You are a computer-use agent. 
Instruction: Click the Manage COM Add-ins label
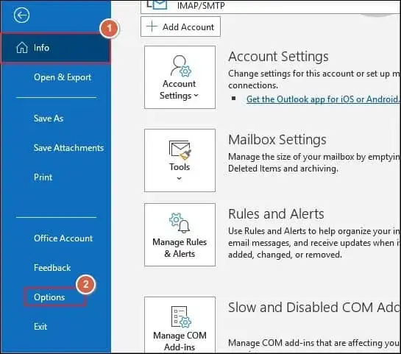[180, 341]
